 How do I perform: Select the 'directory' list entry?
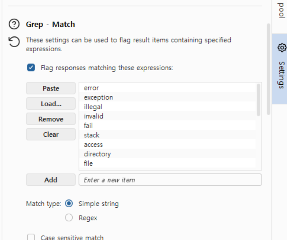167,154
